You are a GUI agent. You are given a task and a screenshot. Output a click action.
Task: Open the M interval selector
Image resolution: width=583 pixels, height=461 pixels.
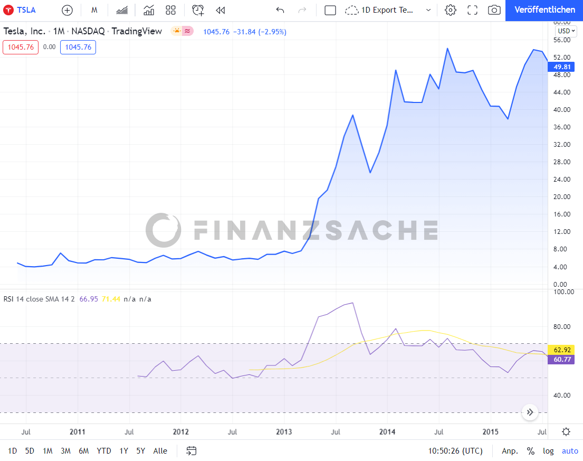point(94,11)
